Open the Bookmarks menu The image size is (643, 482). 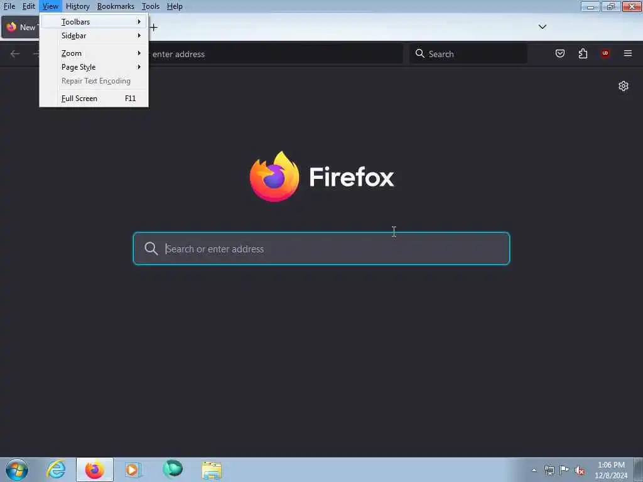pyautogui.click(x=116, y=6)
